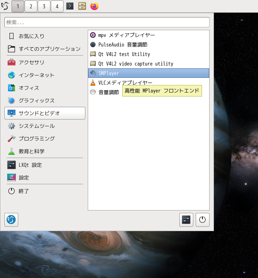Click the colorful 設定 icon

tap(12, 178)
